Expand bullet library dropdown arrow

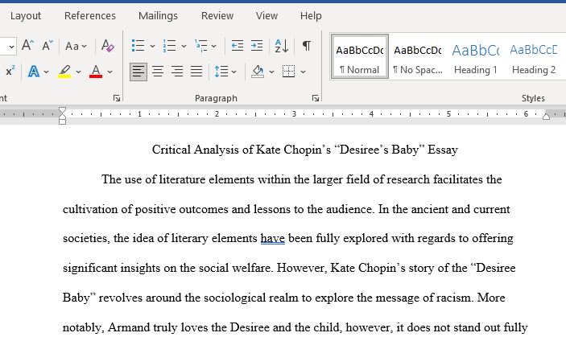(x=152, y=46)
